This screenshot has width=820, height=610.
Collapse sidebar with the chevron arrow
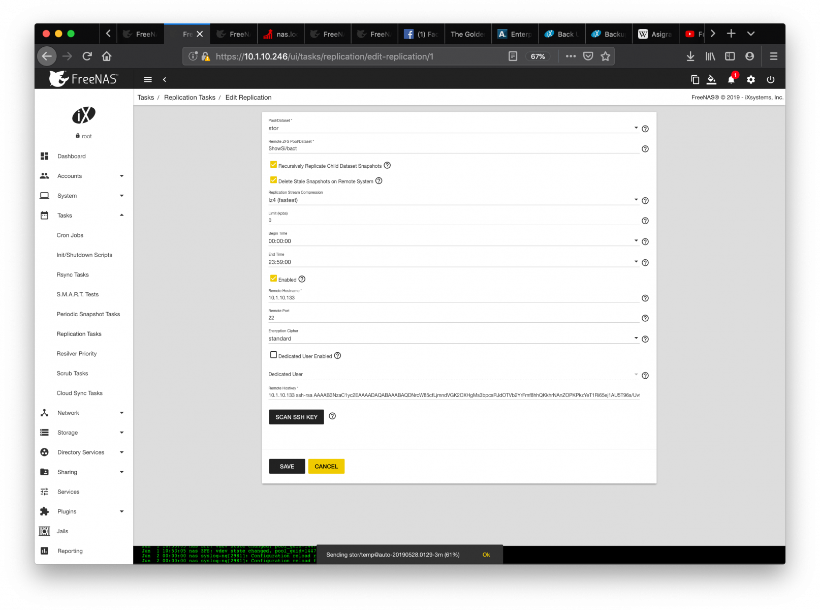tap(165, 79)
